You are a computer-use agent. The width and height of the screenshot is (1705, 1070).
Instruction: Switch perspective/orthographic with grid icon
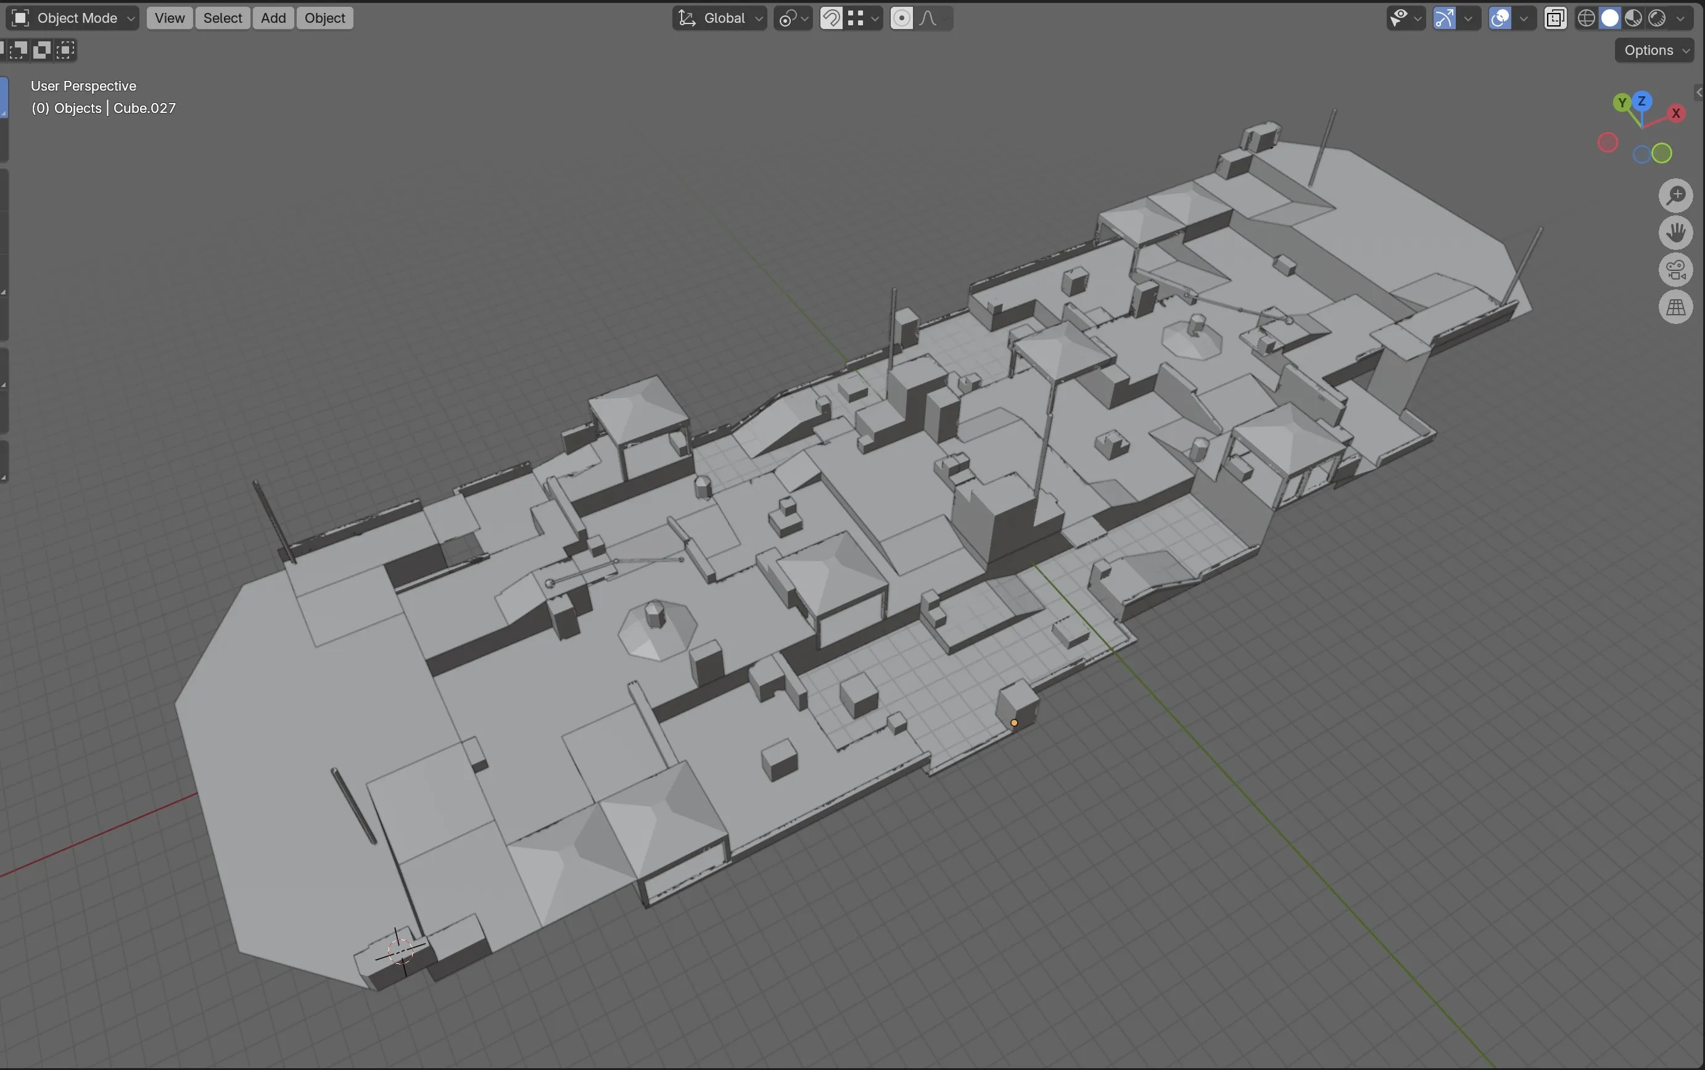[1676, 308]
